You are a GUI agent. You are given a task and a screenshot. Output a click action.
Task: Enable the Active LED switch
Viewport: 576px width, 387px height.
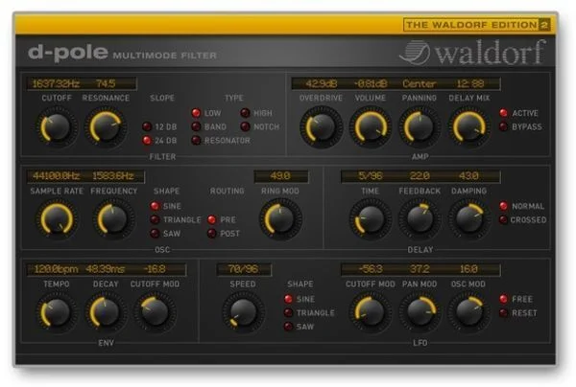tap(504, 113)
